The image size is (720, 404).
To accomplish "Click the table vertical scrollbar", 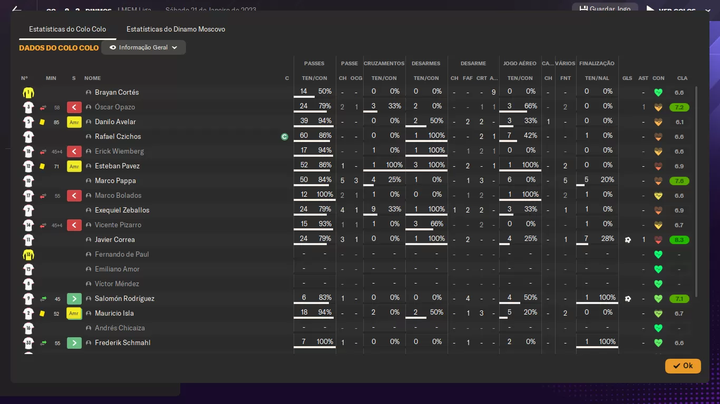I will click(x=696, y=192).
